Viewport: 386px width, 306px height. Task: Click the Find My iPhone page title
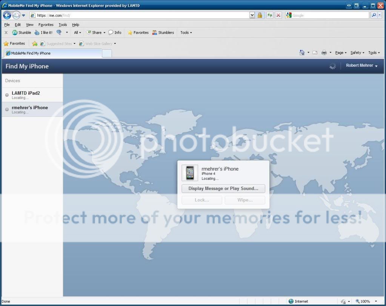(x=27, y=66)
